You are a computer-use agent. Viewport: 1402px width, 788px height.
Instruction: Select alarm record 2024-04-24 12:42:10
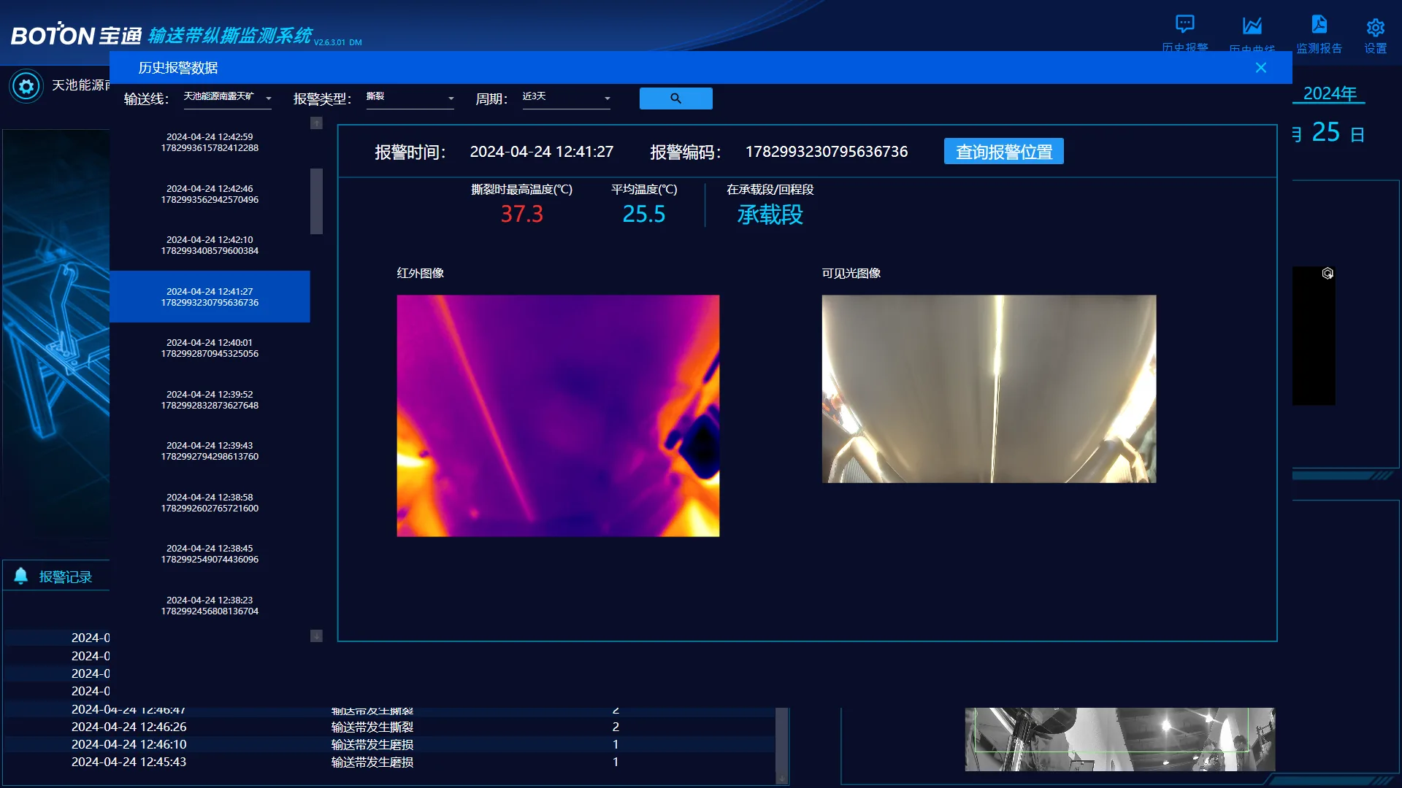(x=210, y=245)
